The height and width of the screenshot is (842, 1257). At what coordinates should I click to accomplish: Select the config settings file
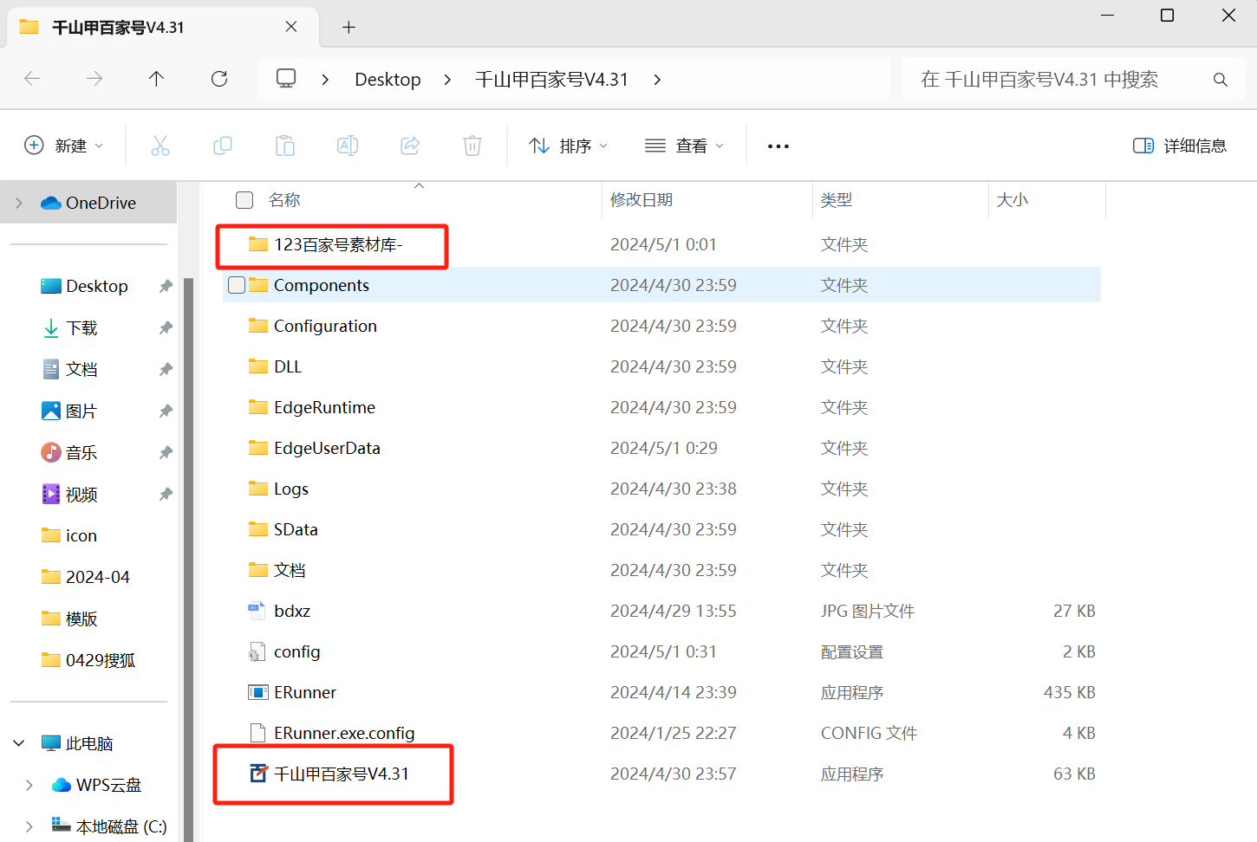(661, 651)
